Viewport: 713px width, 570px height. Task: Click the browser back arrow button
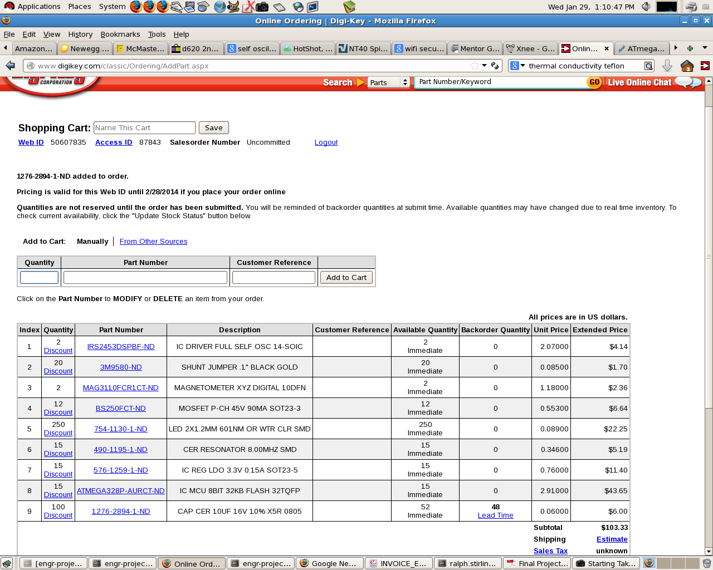10,66
